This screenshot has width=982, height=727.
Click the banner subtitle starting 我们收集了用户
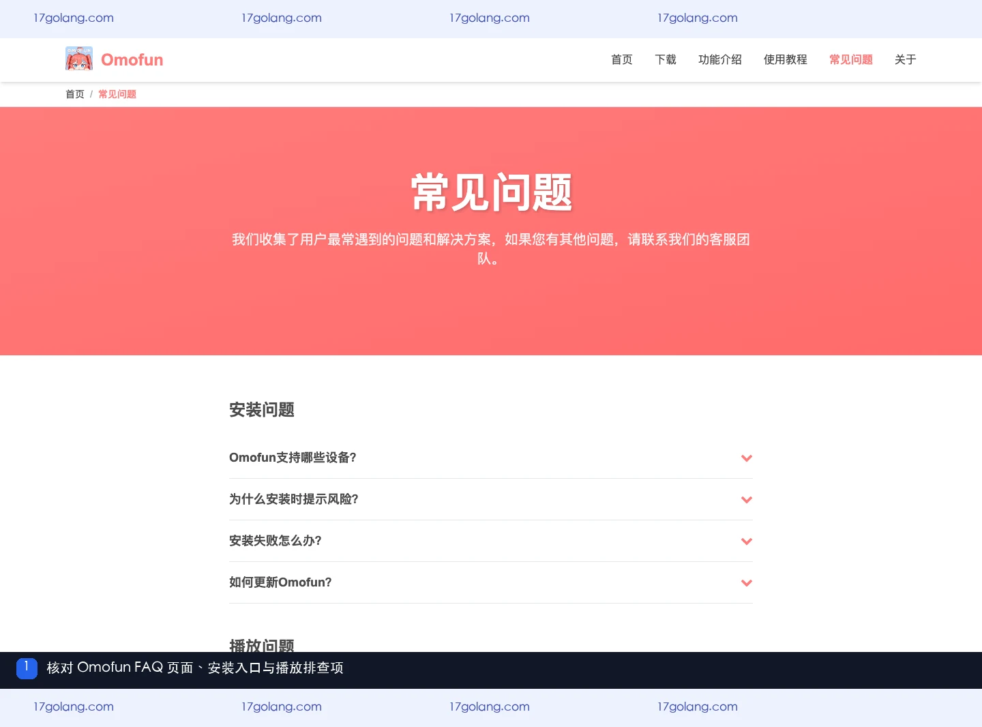click(x=491, y=249)
